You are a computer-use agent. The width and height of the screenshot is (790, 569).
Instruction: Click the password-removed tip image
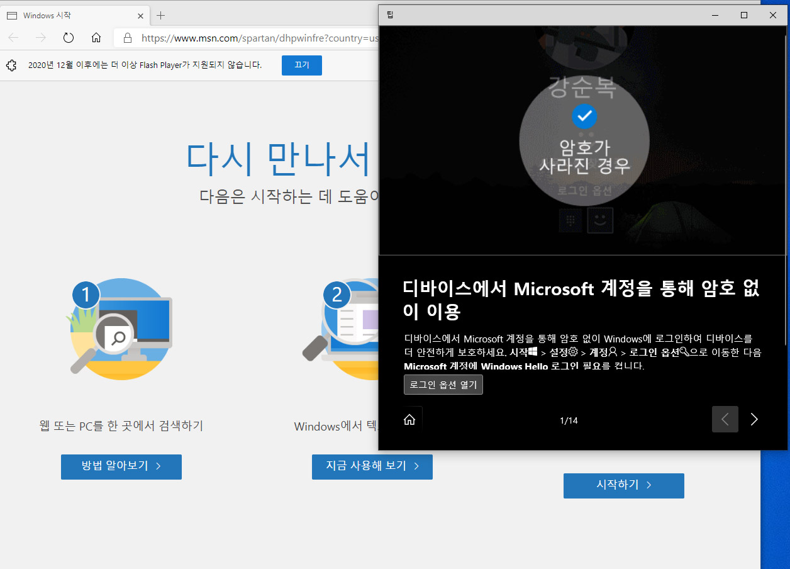coord(582,140)
